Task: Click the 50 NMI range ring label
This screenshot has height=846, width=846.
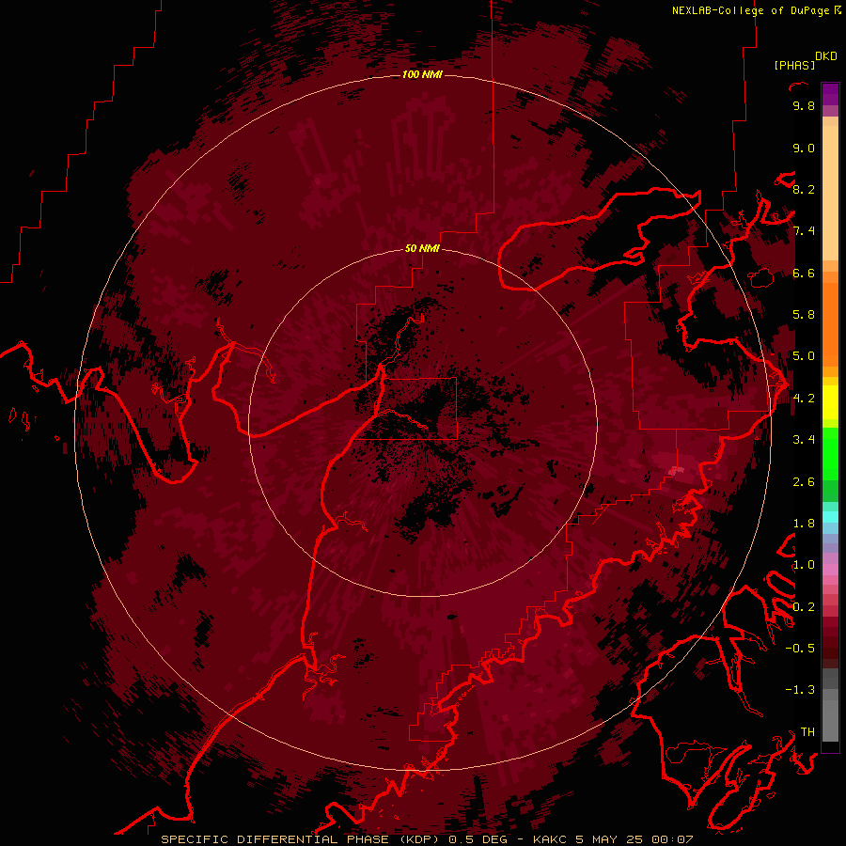Action: click(x=422, y=249)
